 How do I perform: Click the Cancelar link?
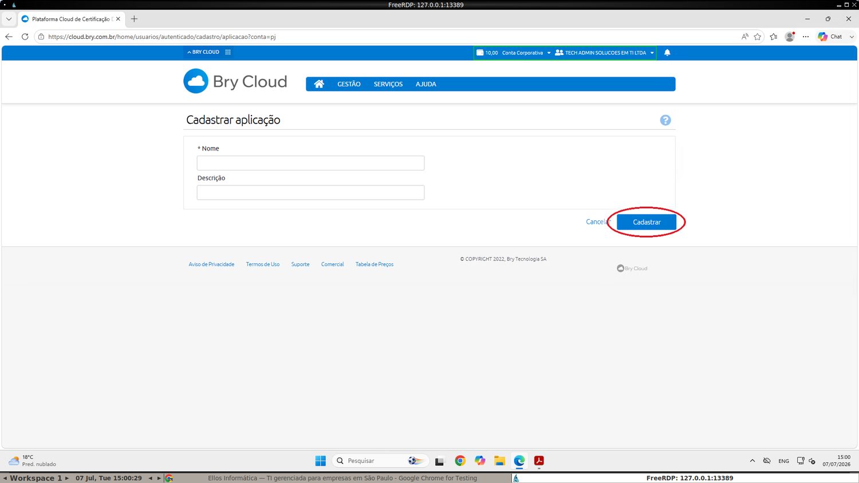pos(598,222)
